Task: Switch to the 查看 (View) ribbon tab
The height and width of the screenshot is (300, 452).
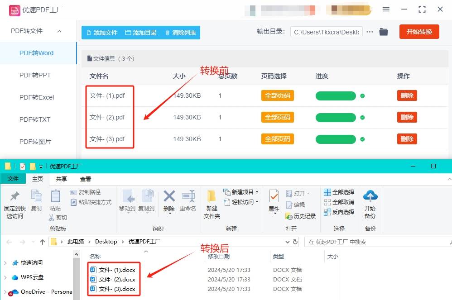Action: (86, 179)
